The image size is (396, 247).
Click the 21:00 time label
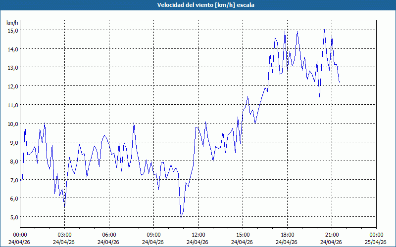332,235
